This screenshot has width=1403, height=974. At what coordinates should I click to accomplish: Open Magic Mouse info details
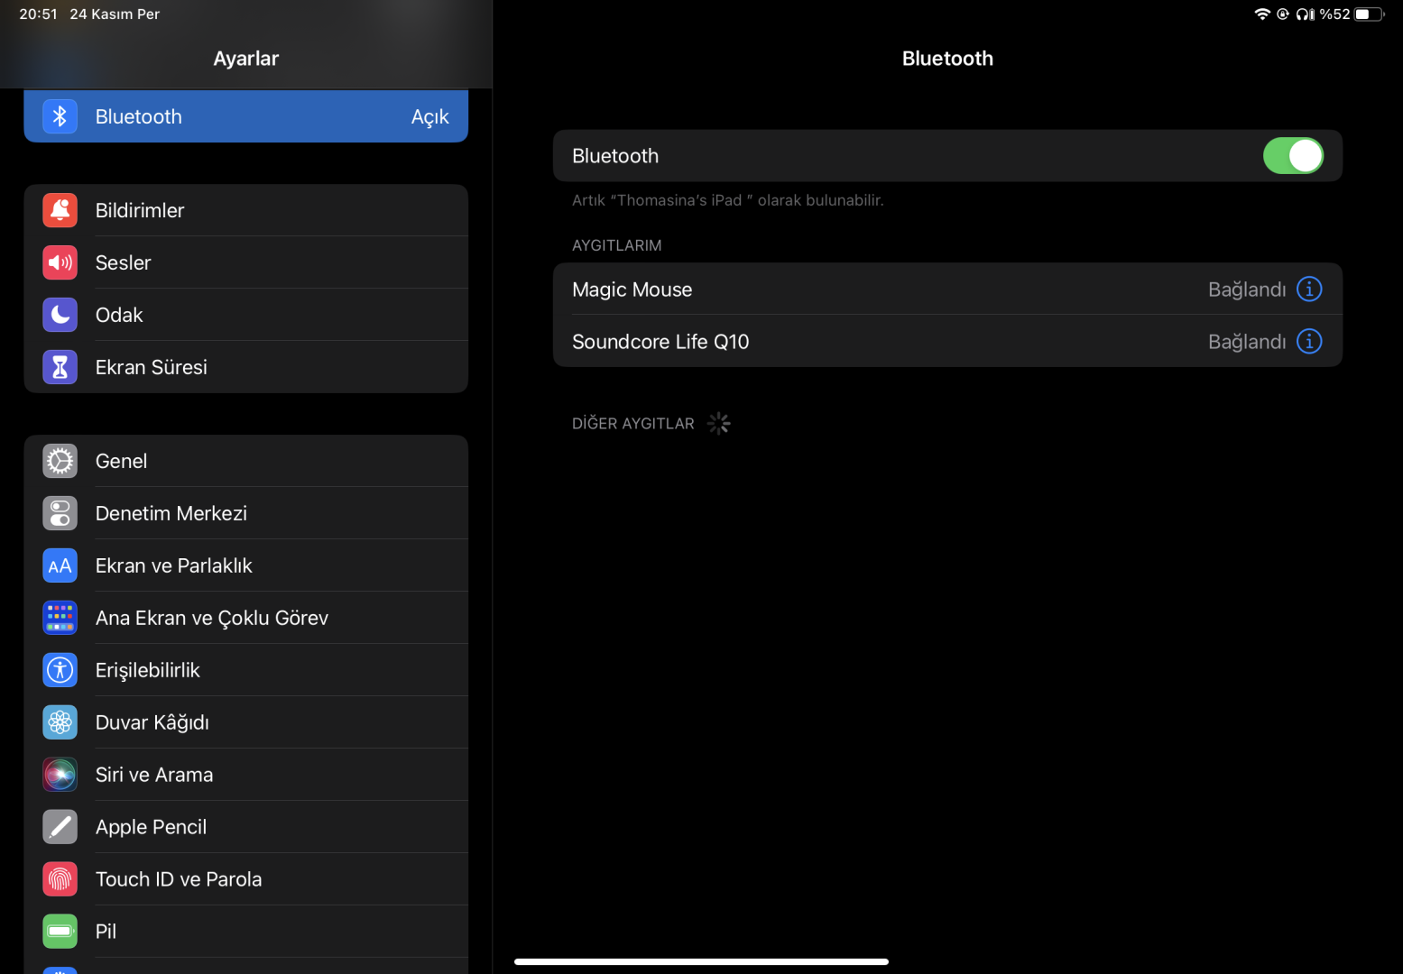click(x=1309, y=289)
